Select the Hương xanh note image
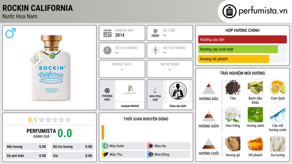Screen dimensions: 292x164 [x=255, y=114]
